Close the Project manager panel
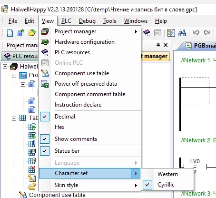This screenshot has height=198, width=216. pos(166,45)
